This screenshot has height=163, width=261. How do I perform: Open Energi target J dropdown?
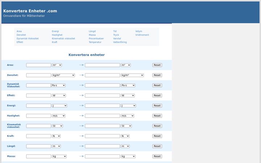point(128,106)
